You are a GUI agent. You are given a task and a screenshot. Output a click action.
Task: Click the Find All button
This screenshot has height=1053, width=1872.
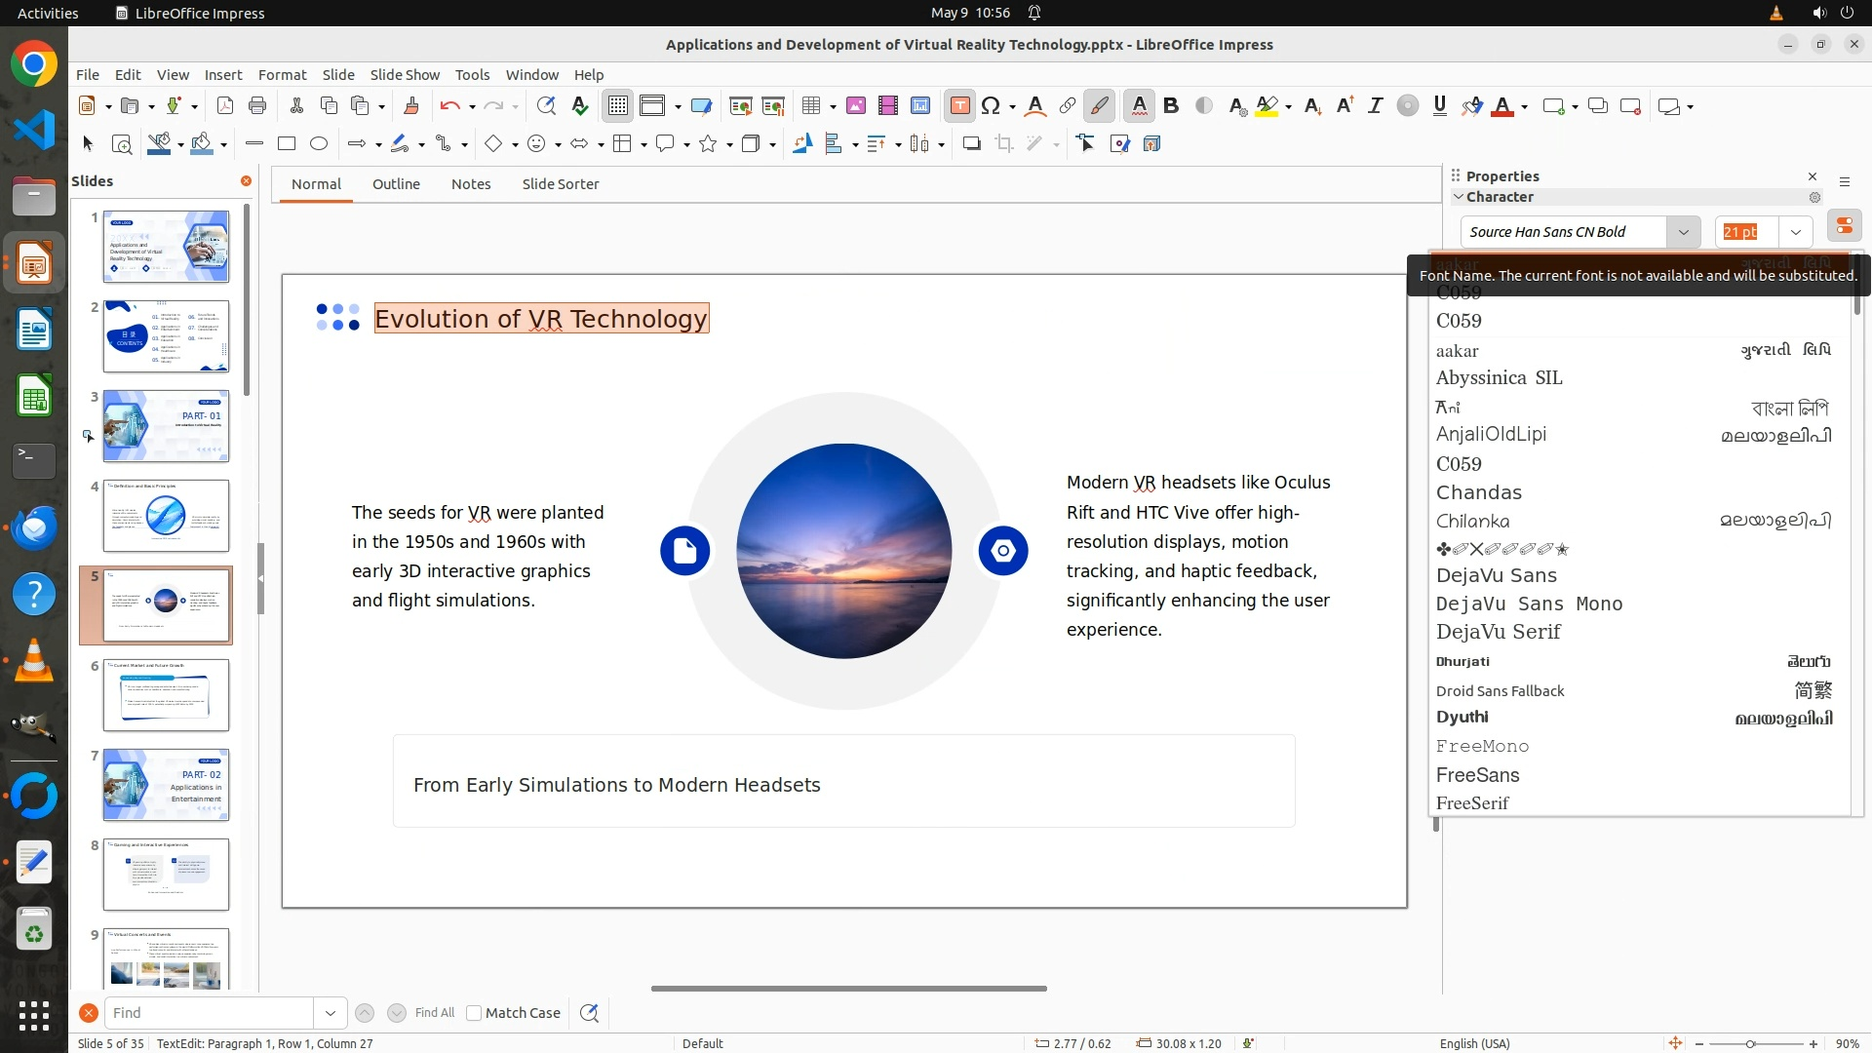434,1013
